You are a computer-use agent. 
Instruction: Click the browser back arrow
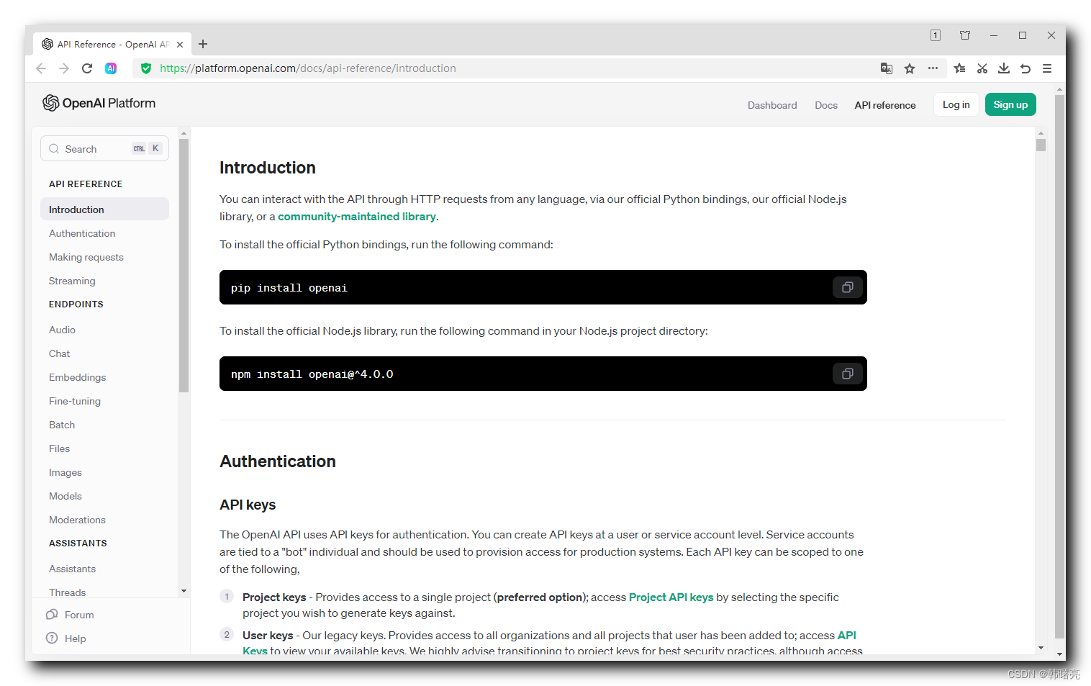[41, 68]
